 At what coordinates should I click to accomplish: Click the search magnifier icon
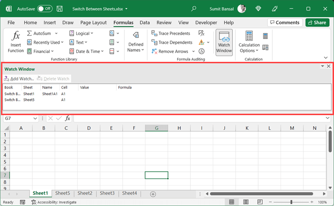point(194,9)
